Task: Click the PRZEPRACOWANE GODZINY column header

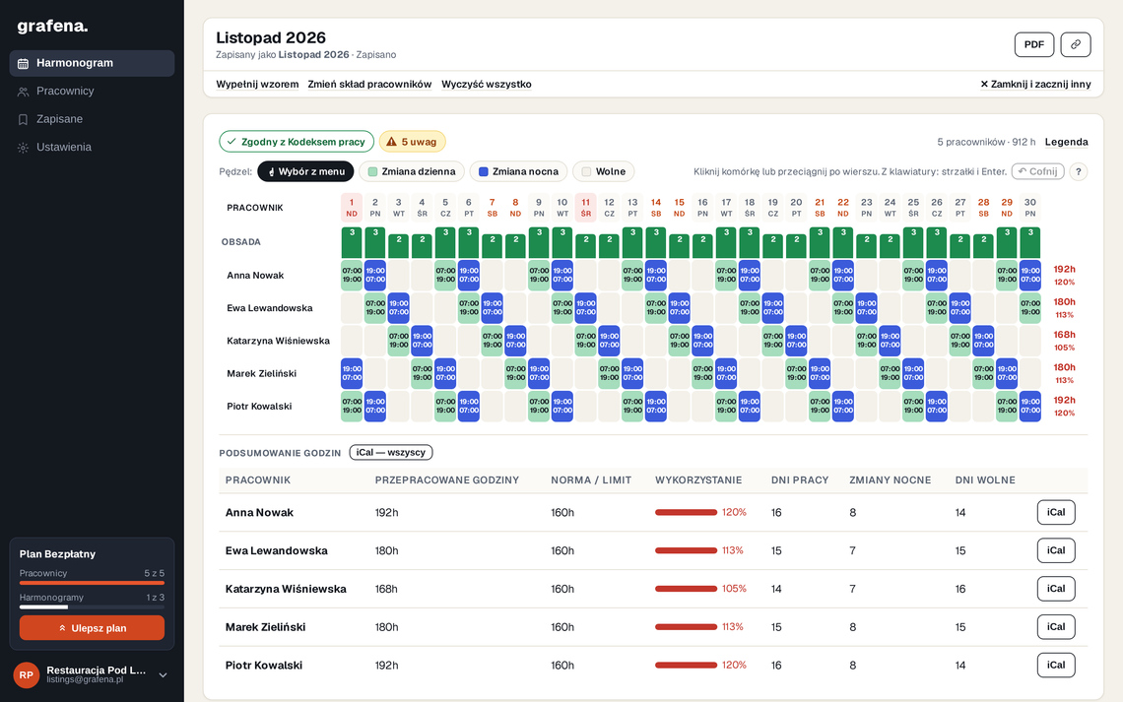Action: [447, 480]
